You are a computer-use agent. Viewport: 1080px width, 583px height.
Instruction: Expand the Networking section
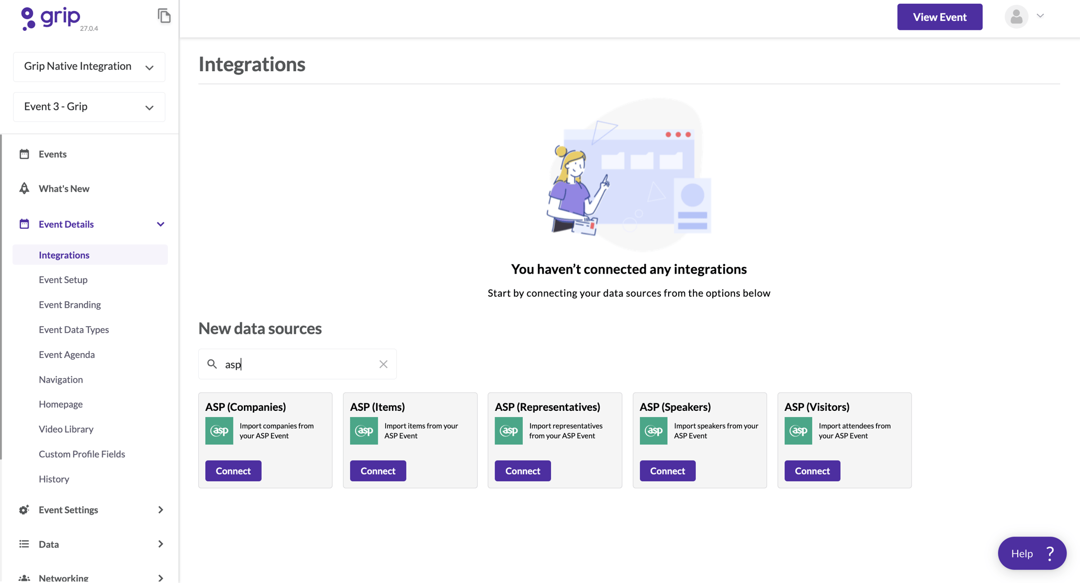[x=160, y=577]
